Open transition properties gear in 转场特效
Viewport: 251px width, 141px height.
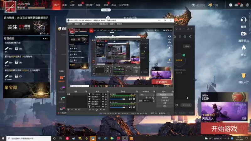(153, 97)
